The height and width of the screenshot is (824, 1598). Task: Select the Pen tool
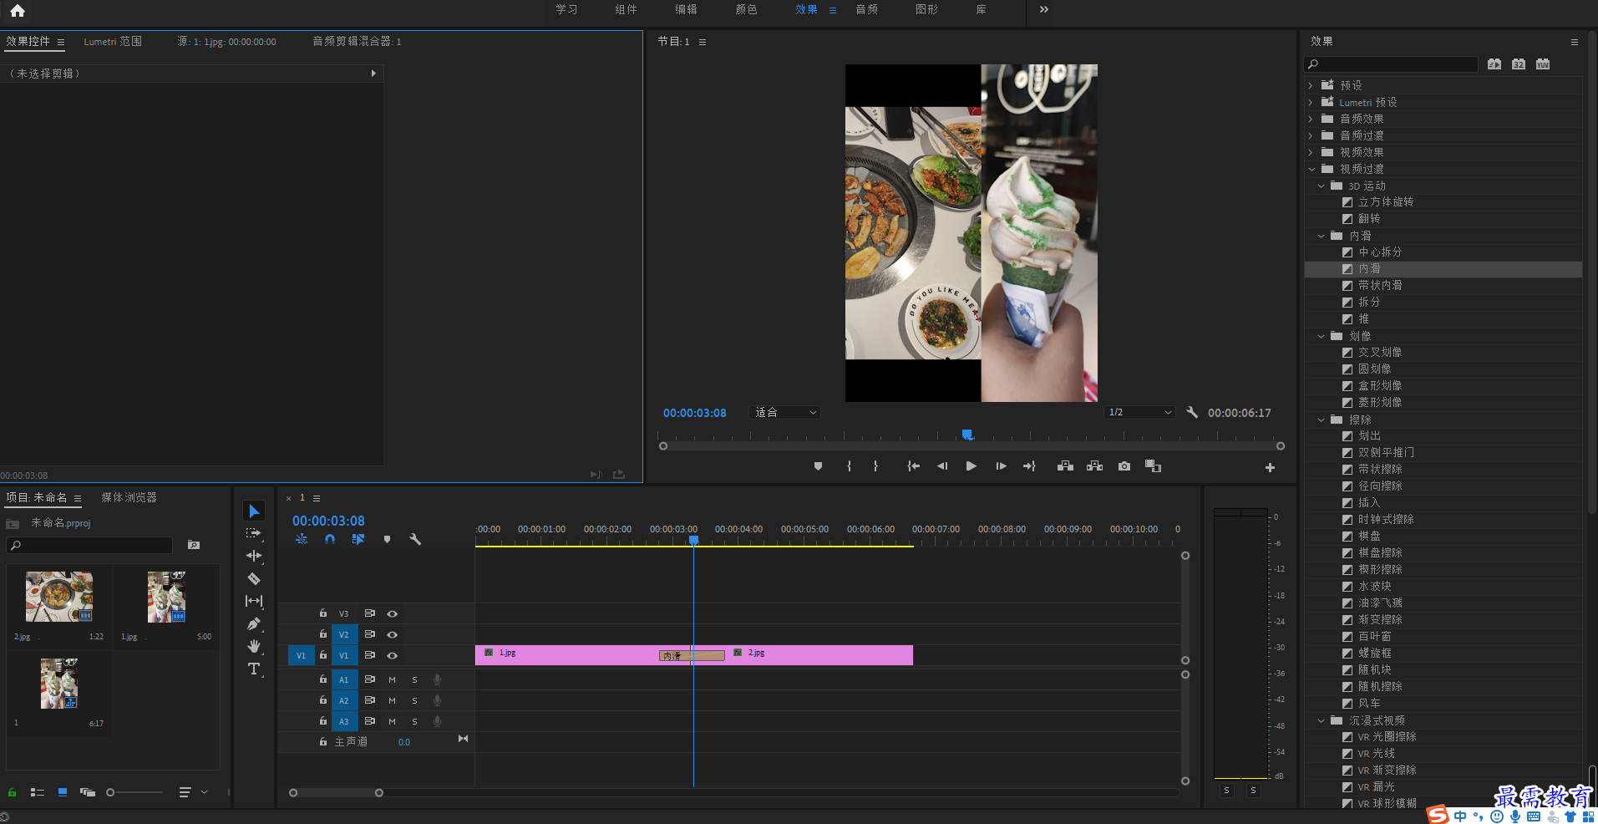(254, 623)
